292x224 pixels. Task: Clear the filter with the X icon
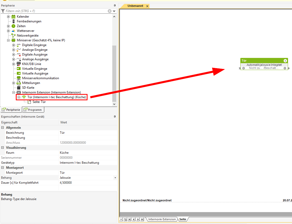[110, 11]
